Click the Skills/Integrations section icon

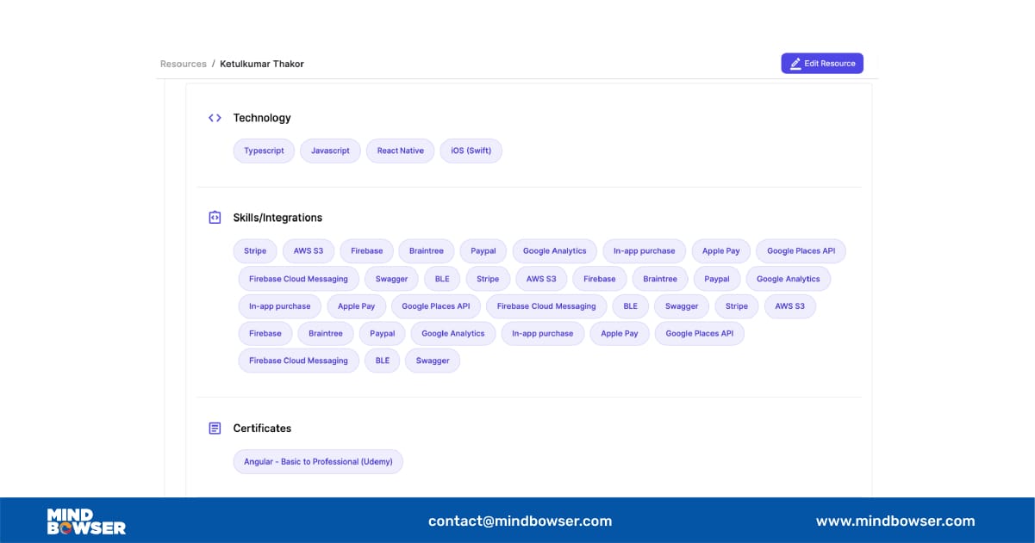pyautogui.click(x=215, y=218)
